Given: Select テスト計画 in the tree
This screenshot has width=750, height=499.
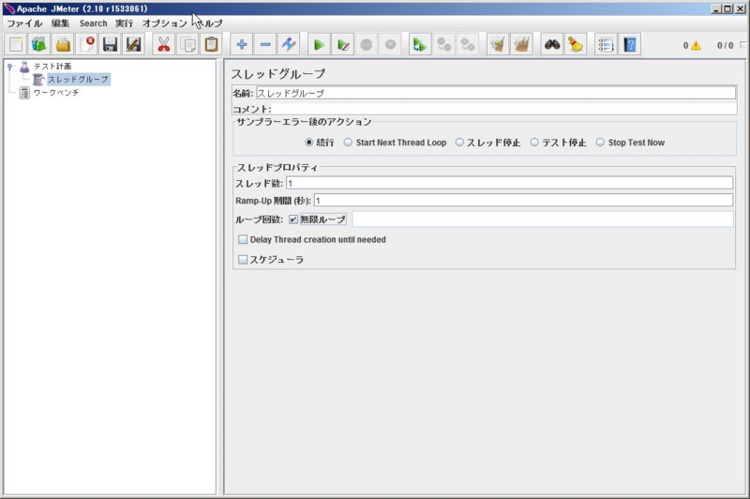Looking at the screenshot, I should (x=52, y=66).
